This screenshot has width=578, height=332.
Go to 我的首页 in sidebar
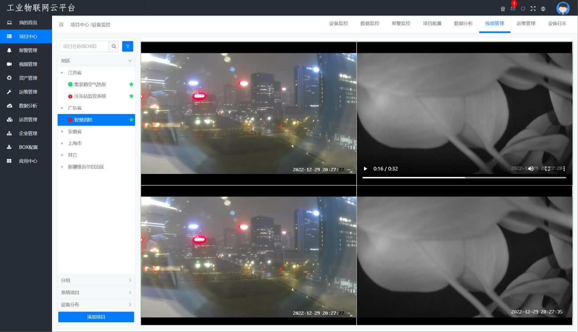point(26,23)
